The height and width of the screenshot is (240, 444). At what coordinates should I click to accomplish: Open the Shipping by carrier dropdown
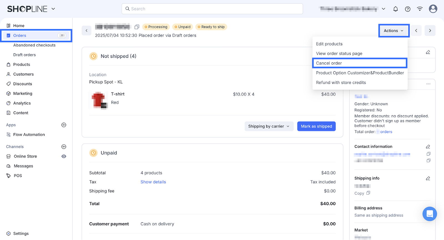269,126
